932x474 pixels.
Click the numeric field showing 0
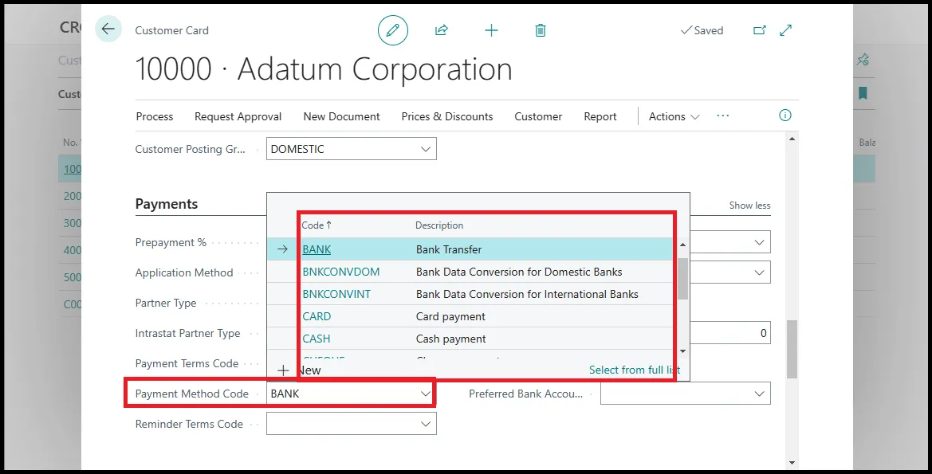tap(730, 333)
